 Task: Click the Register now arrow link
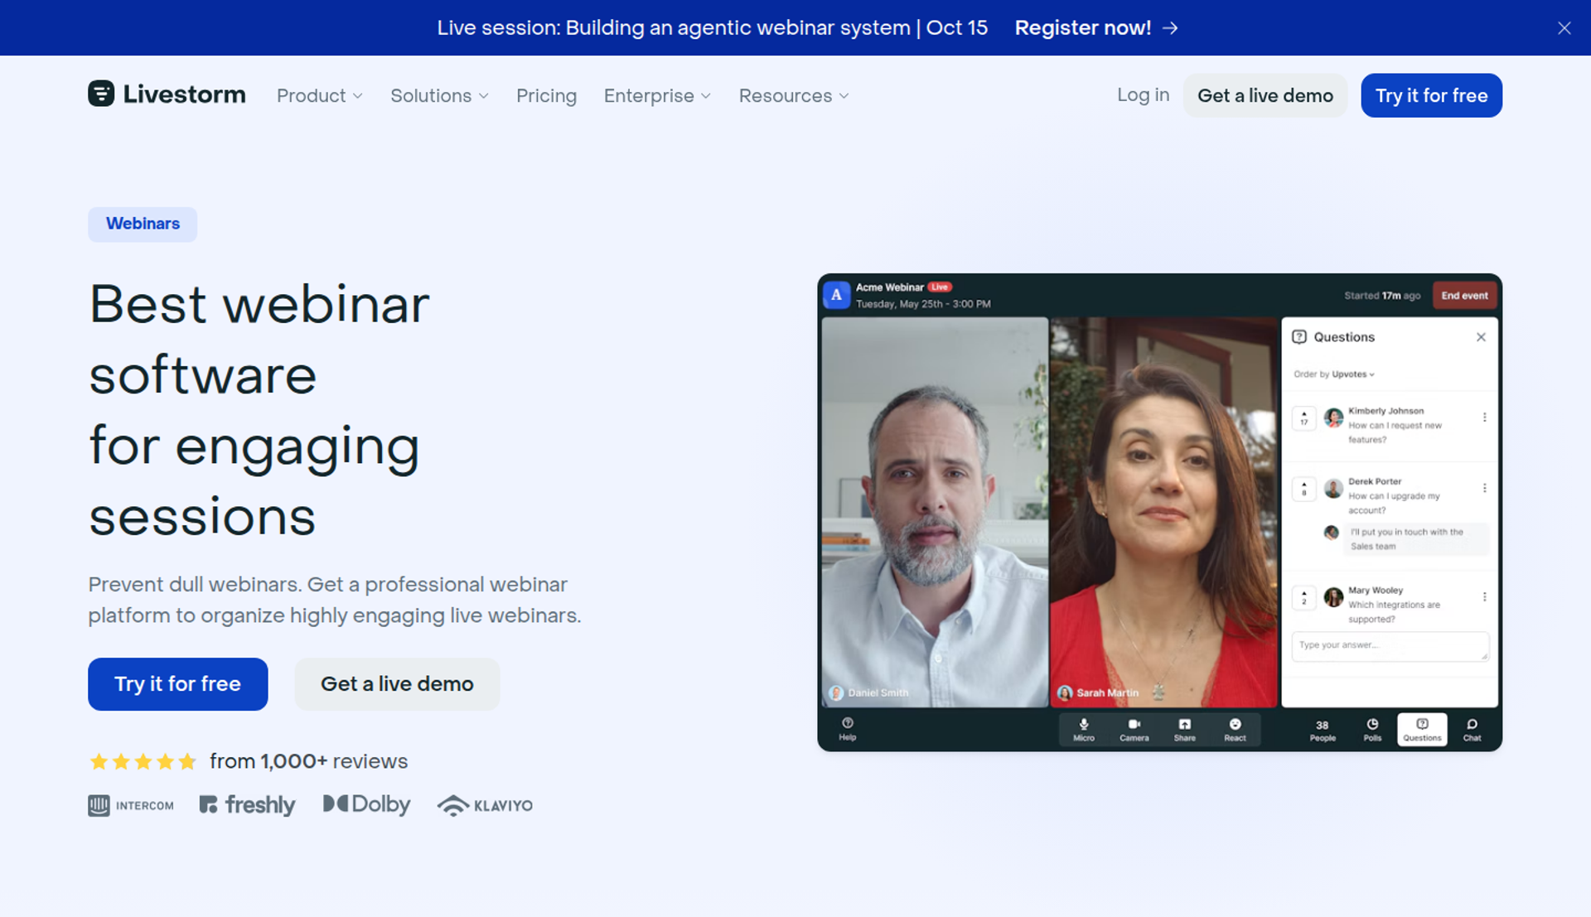pos(1096,28)
